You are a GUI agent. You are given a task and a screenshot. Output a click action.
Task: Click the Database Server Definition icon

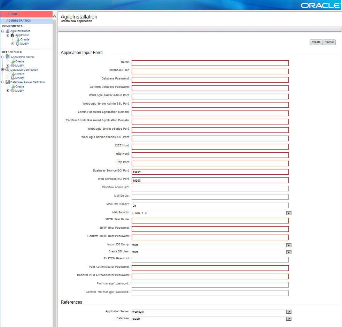click(x=8, y=82)
